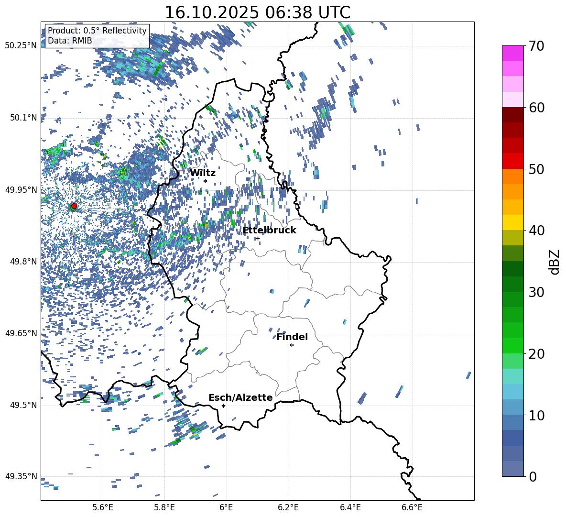Pick the orange swatch just below 50 dBZ
The image size is (566, 517).
(512, 176)
